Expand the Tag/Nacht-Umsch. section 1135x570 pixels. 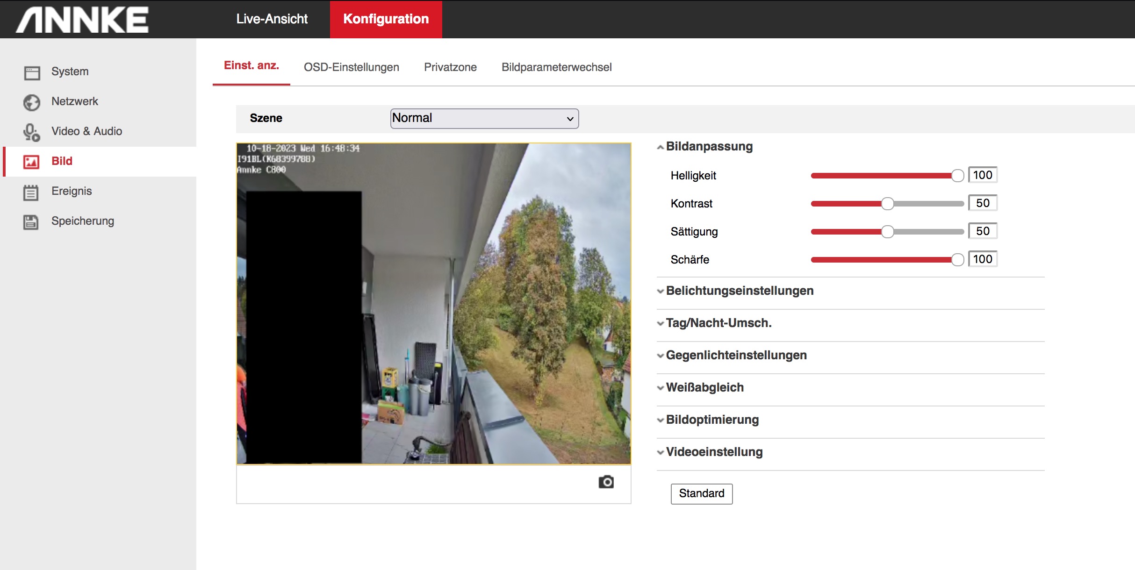coord(718,323)
